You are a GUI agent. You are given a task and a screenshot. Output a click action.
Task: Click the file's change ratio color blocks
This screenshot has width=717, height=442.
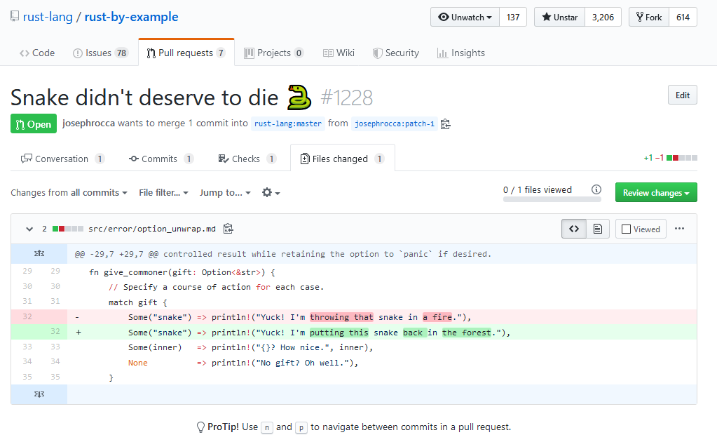[x=68, y=229]
